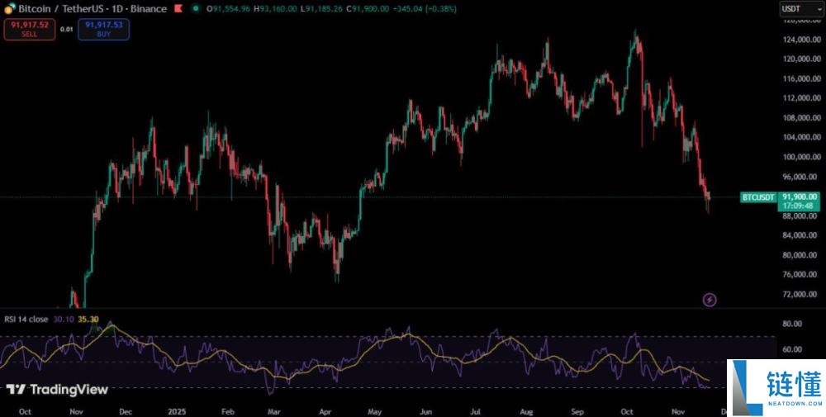Click the yellow RSI value 35.30

pyautogui.click(x=89, y=320)
